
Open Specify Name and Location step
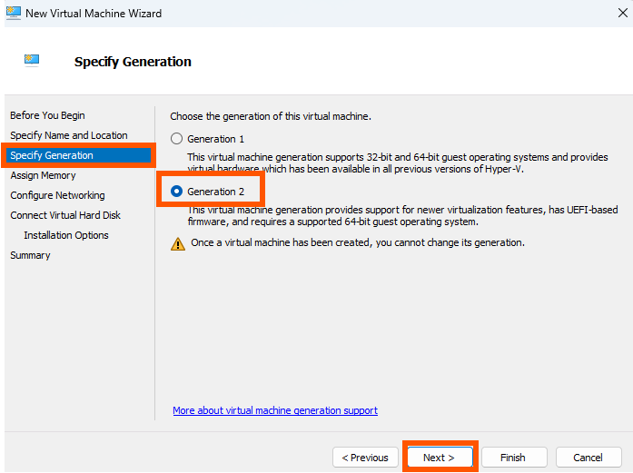click(69, 135)
